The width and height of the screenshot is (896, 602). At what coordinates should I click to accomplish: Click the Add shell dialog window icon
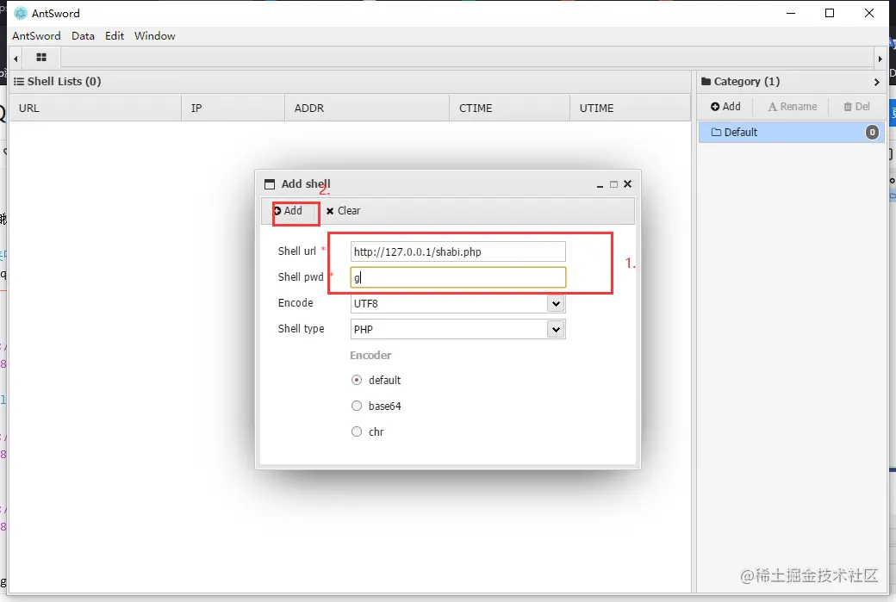pos(270,184)
